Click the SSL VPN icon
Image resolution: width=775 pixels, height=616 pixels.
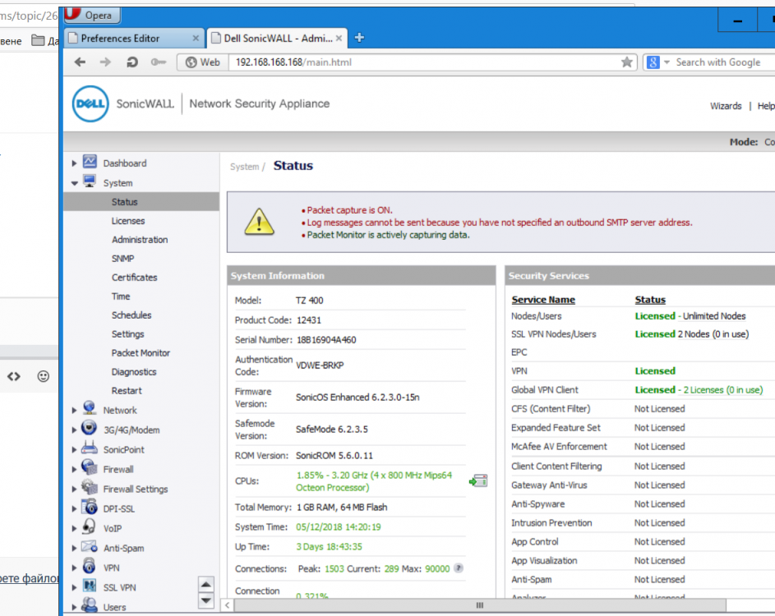click(x=90, y=586)
